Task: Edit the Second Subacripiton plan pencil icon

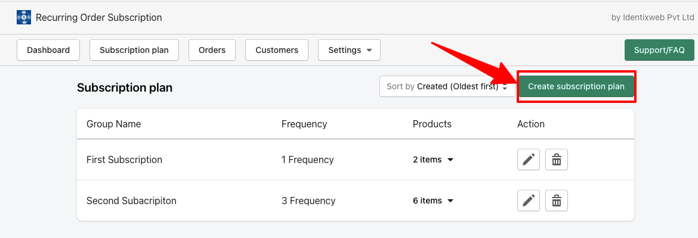Action: tap(529, 201)
